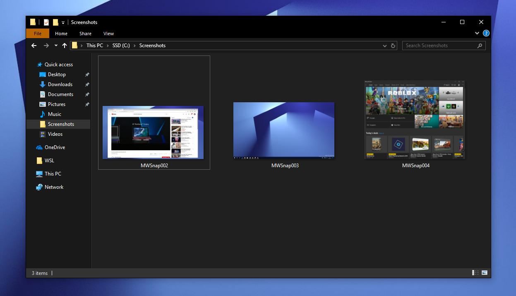Refresh the Screenshots folder view

click(x=393, y=46)
